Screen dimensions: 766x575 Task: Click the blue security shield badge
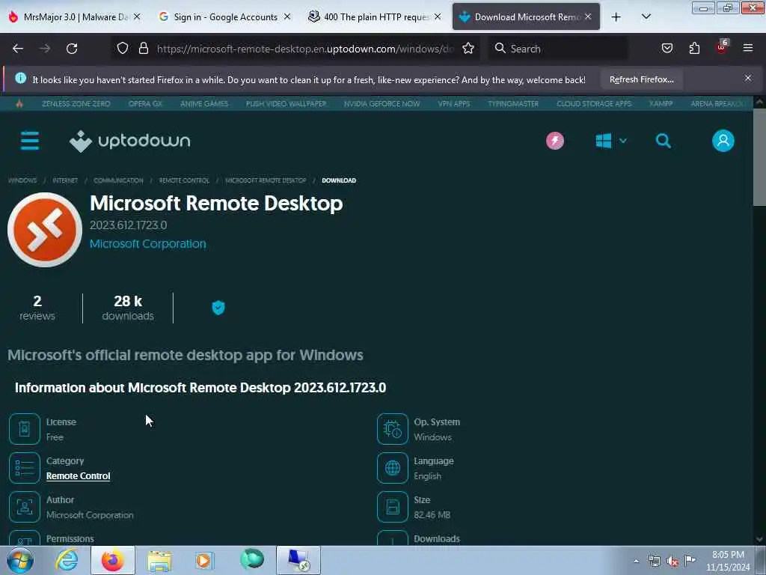click(x=218, y=308)
